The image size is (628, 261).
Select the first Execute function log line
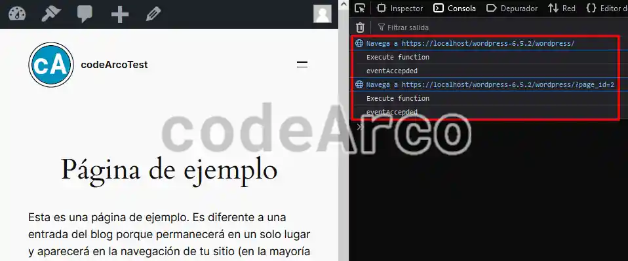pyautogui.click(x=398, y=57)
